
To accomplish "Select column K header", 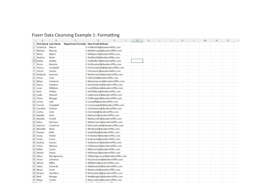I will pos(183,41).
